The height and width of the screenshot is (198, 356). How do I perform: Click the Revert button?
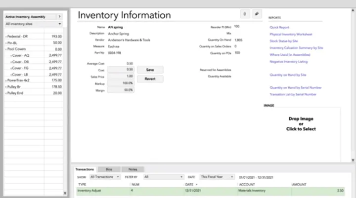150,79
